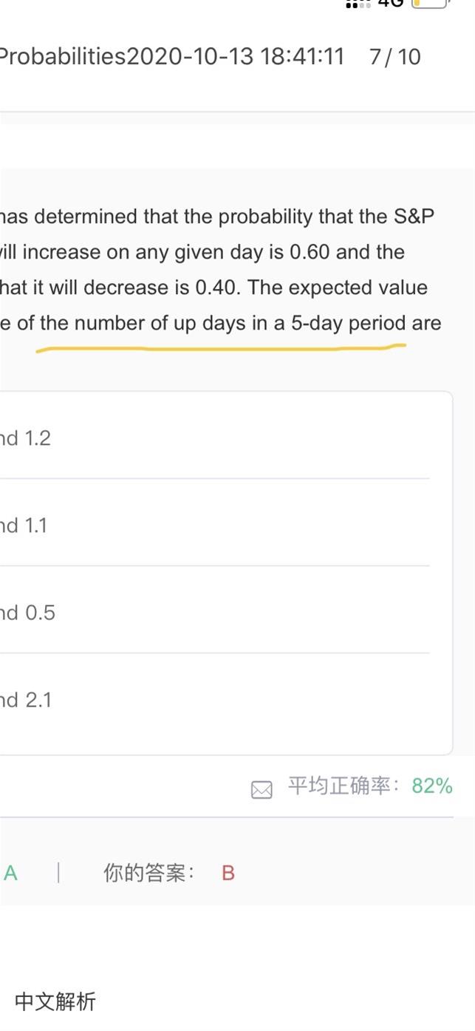Tap the red answer B
Viewport: 475px width, 1031px height.
click(228, 873)
